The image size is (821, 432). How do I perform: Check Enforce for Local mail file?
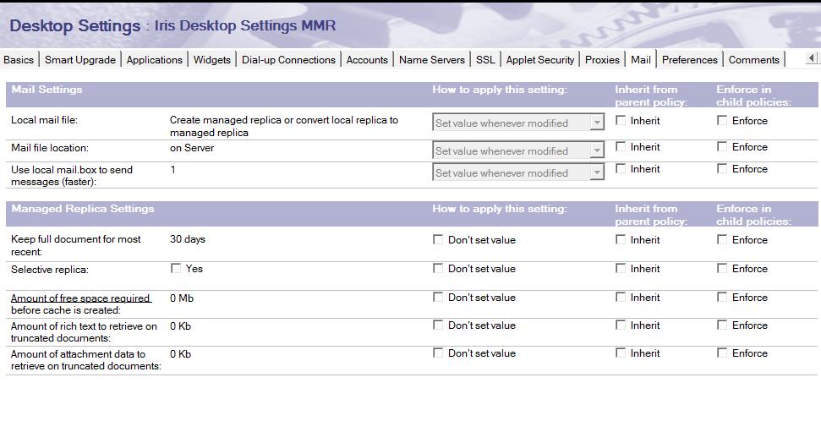[x=722, y=120]
